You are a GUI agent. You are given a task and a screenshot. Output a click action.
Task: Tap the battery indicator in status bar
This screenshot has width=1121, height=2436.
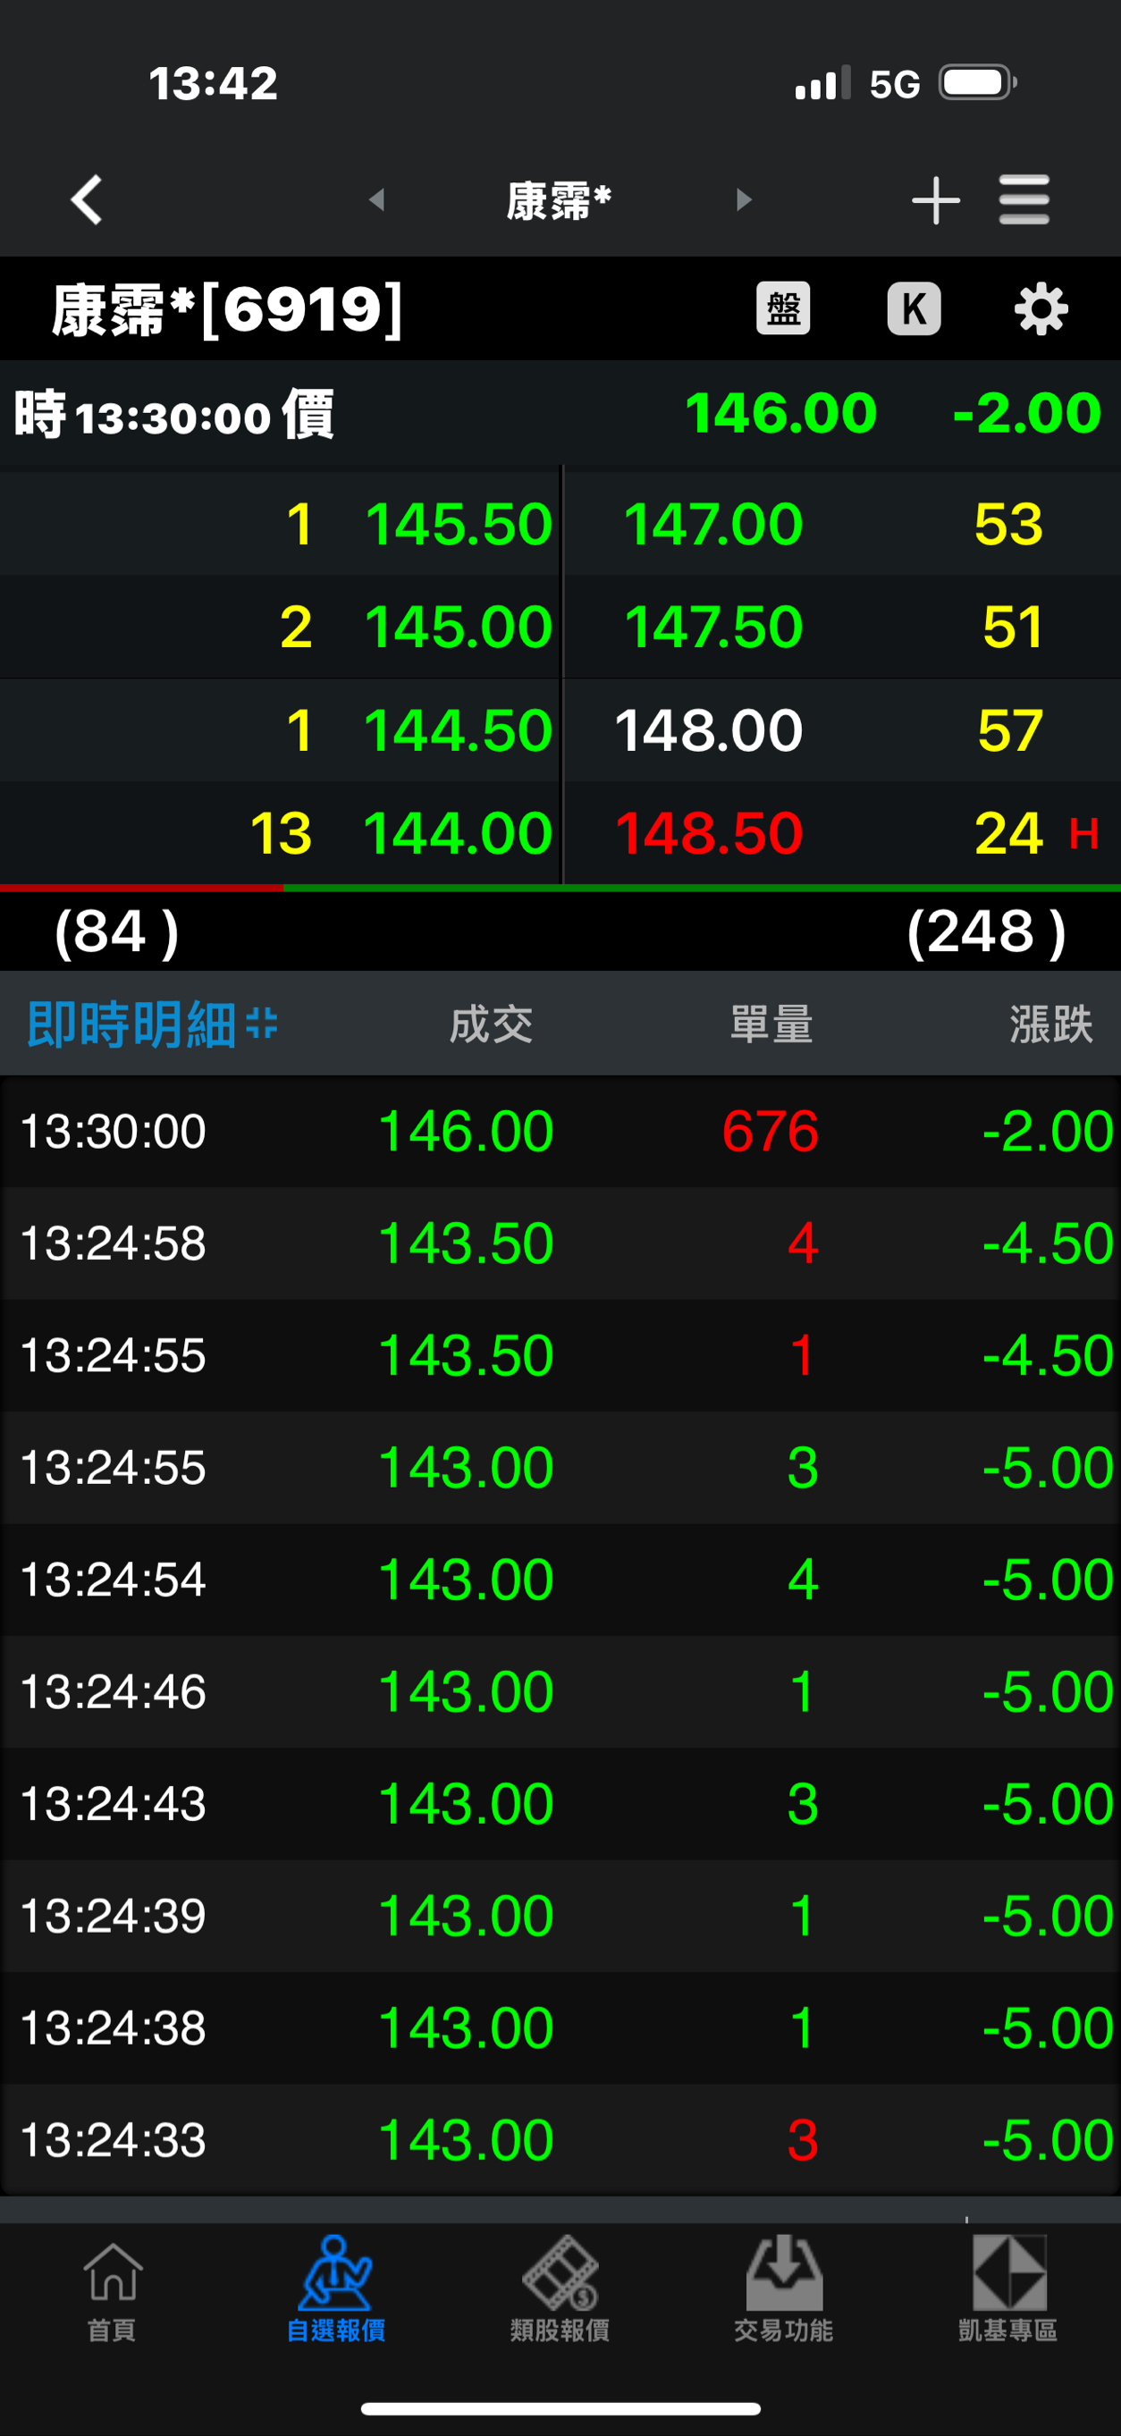pos(978,82)
